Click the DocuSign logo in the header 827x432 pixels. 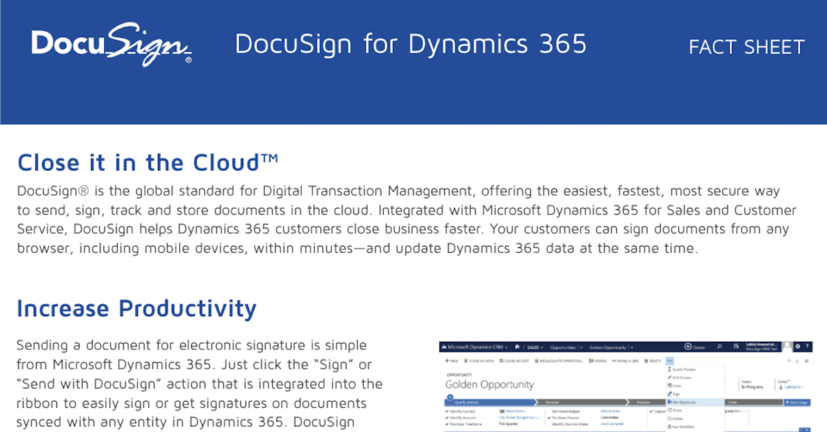(112, 44)
